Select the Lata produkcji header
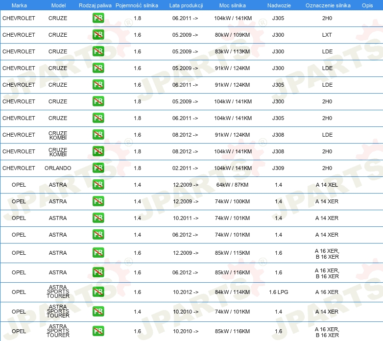 186,5
